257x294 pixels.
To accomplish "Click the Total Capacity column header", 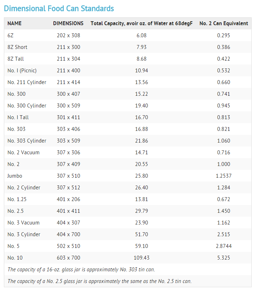I will tap(142, 23).
